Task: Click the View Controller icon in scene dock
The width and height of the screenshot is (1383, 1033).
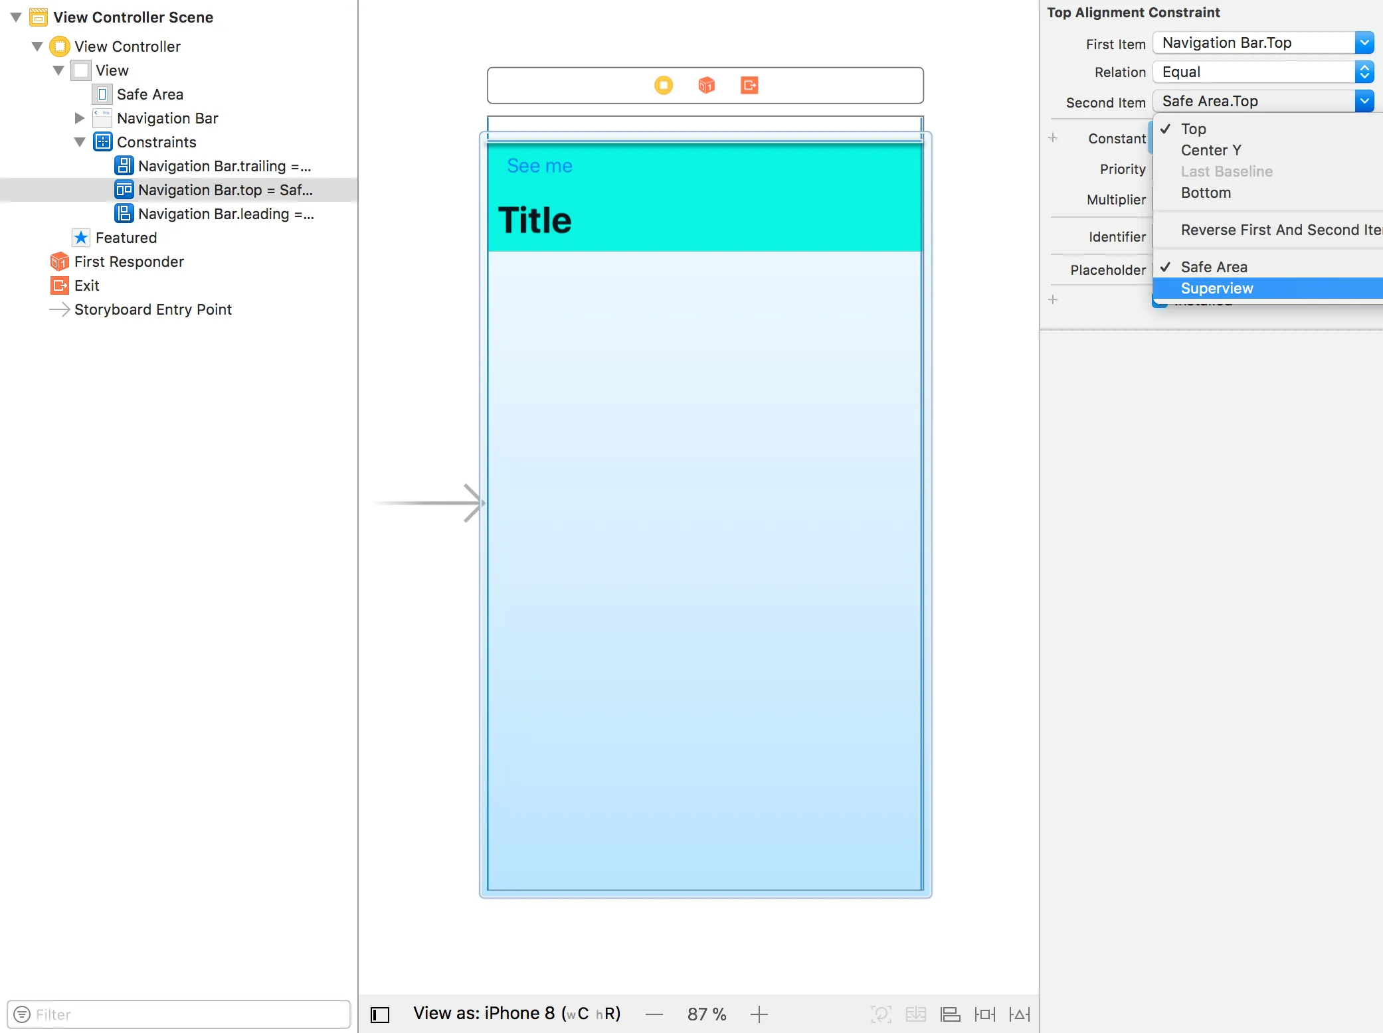Action: coord(663,85)
